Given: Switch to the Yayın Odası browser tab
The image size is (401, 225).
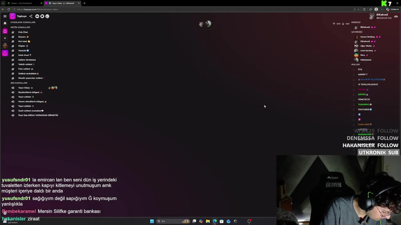Looking at the screenshot, I should click(x=62, y=3).
